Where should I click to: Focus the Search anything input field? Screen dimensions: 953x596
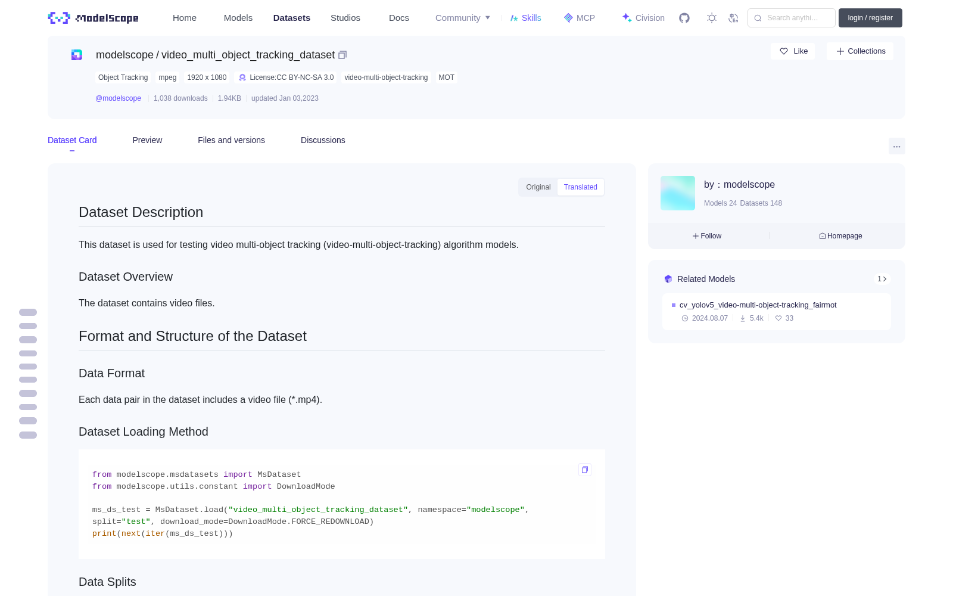pos(792,18)
